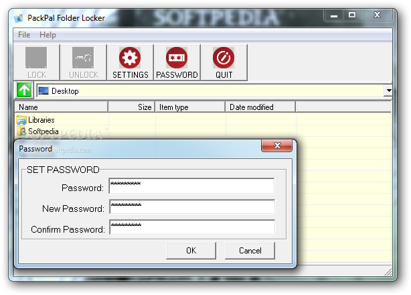Click the Quit toolbar icon
Viewport: 411px width, 295px height.
pyautogui.click(x=224, y=58)
